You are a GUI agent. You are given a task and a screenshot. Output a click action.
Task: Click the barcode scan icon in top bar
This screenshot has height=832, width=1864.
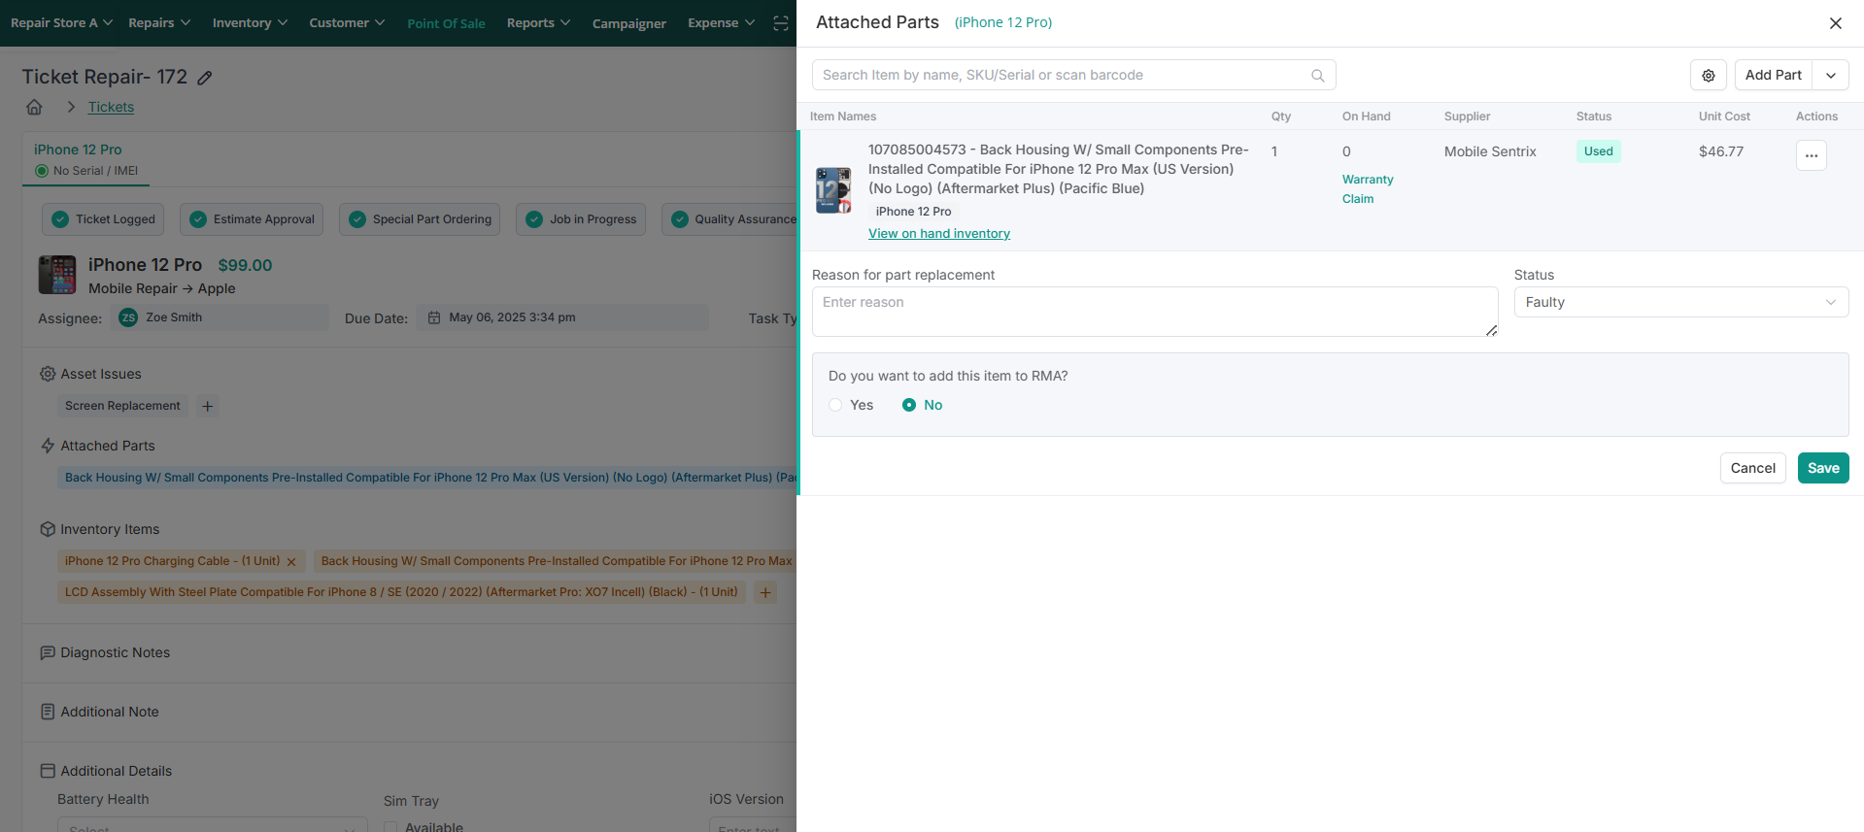[780, 23]
